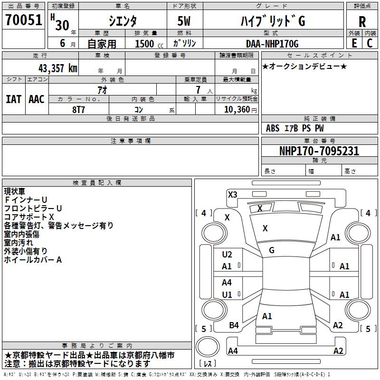Select the U1 damage mark on diagram
The height and width of the screenshot is (380, 380).
[227, 295]
